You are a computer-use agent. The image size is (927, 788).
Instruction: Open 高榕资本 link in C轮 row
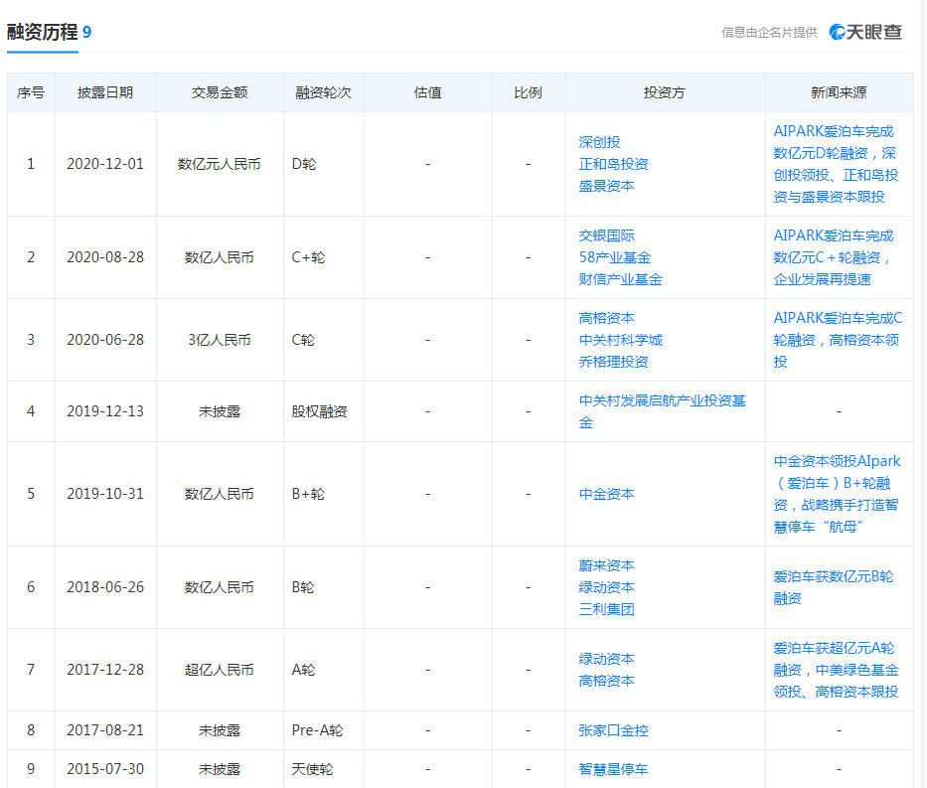pos(606,318)
